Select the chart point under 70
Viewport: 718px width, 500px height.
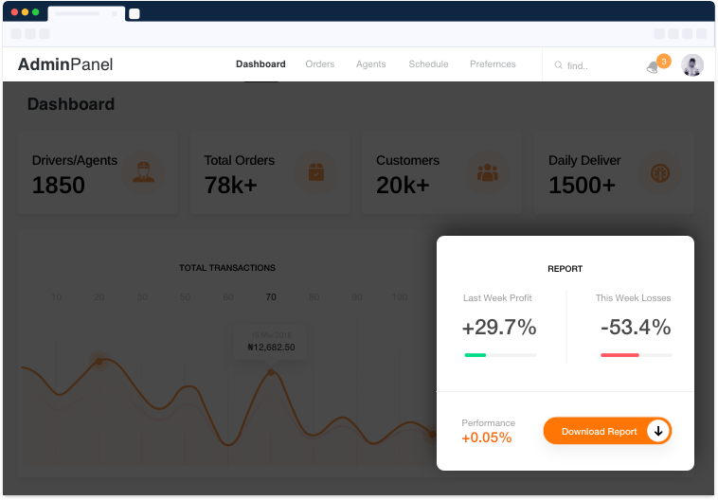(271, 372)
